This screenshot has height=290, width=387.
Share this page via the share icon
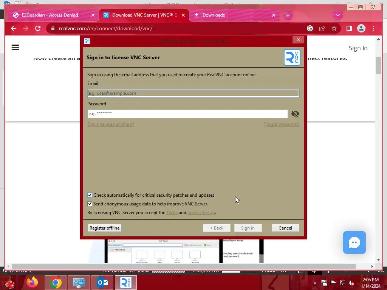click(x=322, y=28)
